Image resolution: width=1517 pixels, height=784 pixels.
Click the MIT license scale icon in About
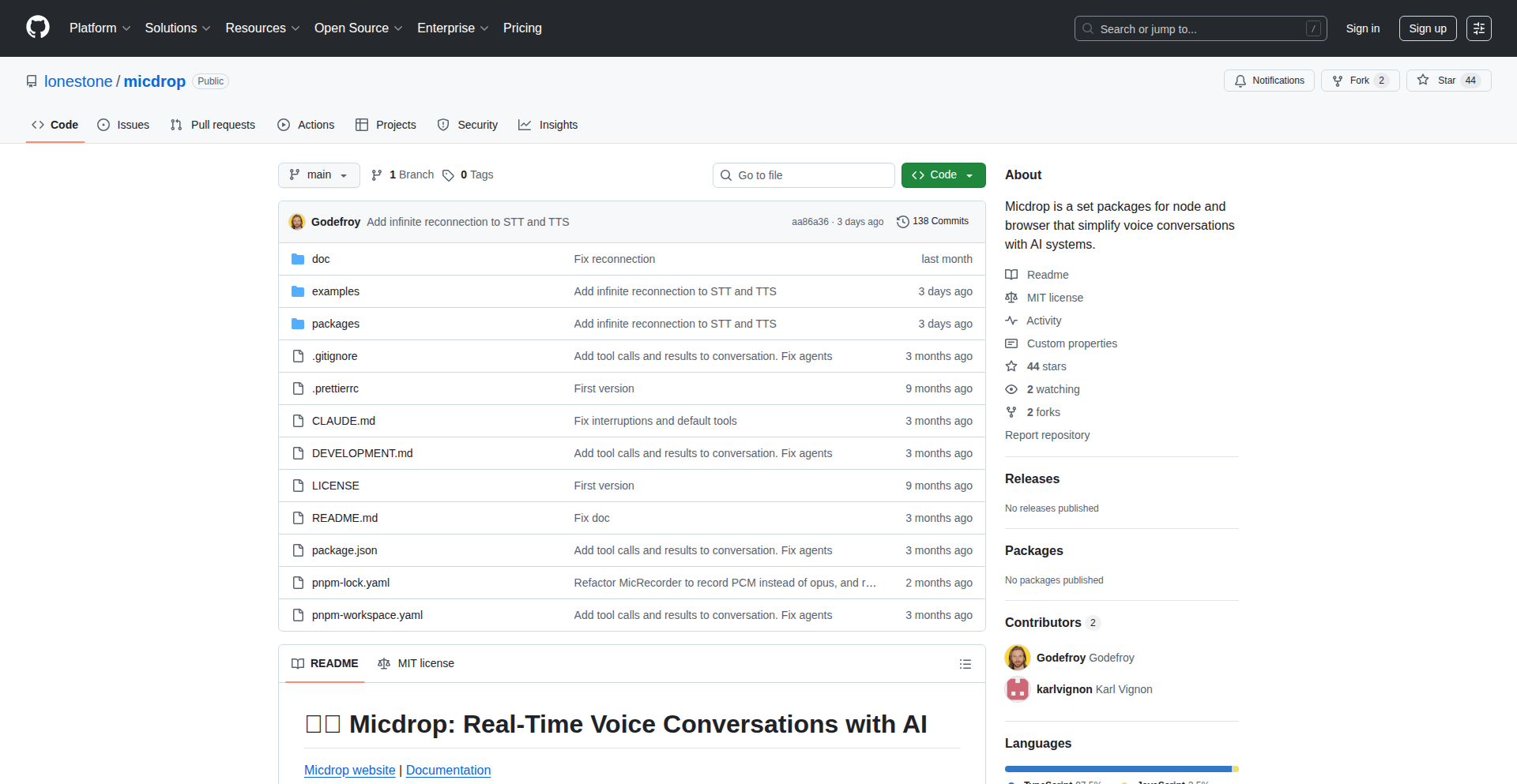pyautogui.click(x=1011, y=298)
